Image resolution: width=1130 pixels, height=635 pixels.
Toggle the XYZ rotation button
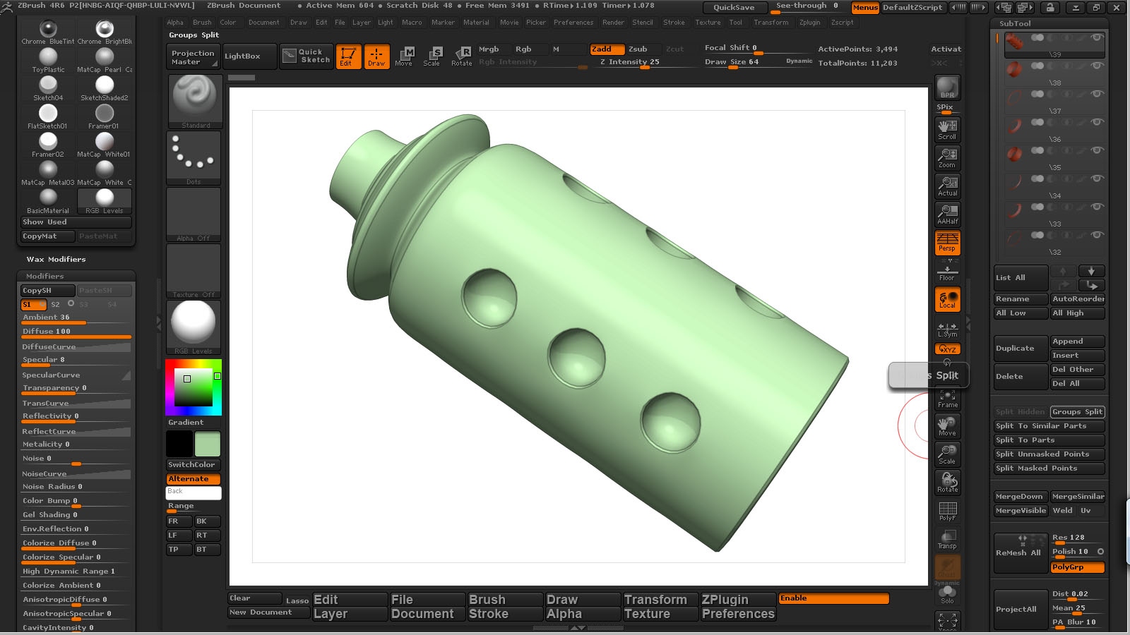(x=947, y=349)
